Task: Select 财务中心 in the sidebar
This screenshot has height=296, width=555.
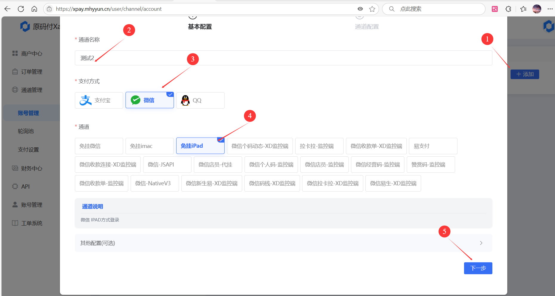Action: (31, 168)
